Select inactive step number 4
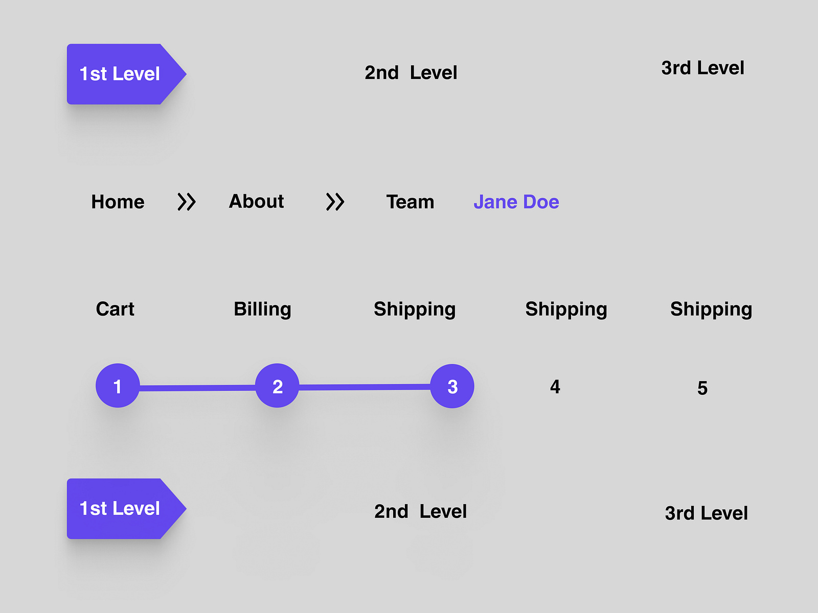The image size is (818, 613). 555,387
